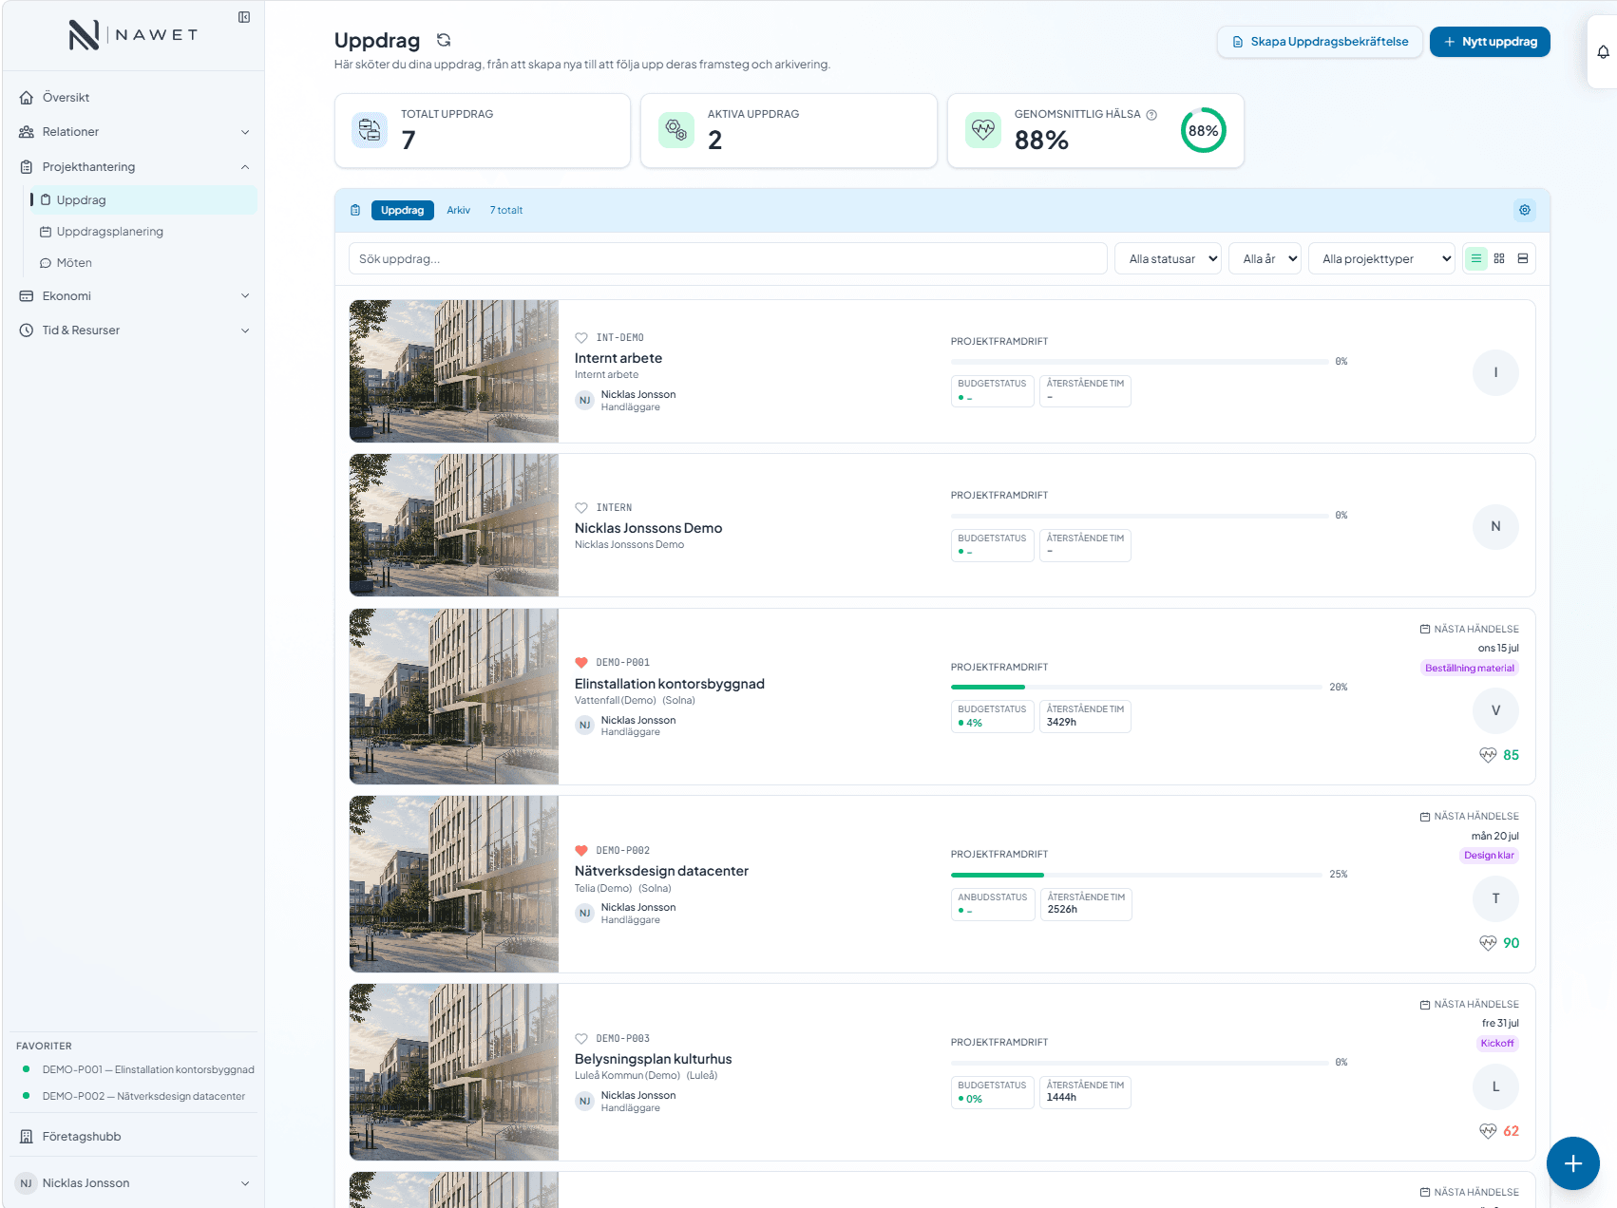
Task: Click the 2526h remaining hours value
Action: [x=1062, y=910]
